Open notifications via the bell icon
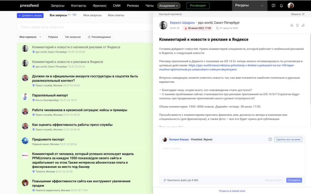This screenshot has height=194, width=311. [281, 5]
